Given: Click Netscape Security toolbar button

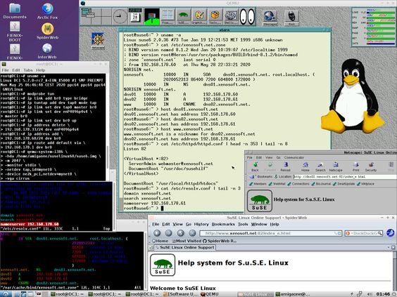Looking at the screenshot, I should click(371, 167).
